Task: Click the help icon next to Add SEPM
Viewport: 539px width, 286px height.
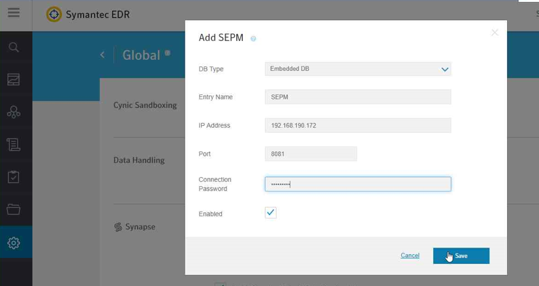Action: click(x=253, y=39)
